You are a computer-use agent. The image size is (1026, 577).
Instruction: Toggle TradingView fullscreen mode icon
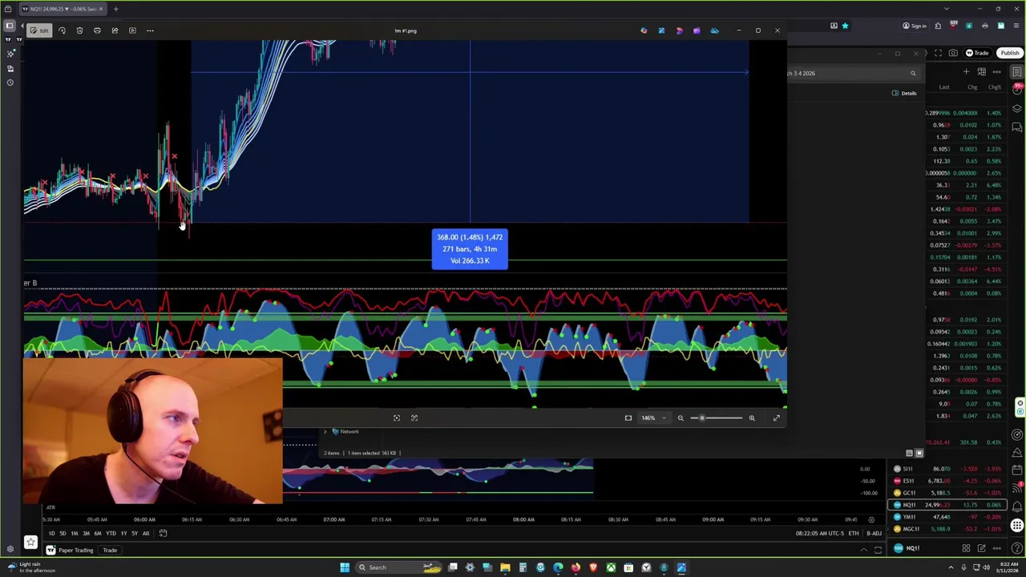(x=938, y=53)
